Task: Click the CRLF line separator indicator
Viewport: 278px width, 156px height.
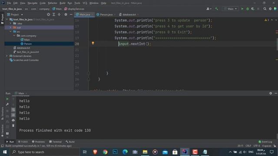Action: (x=248, y=146)
